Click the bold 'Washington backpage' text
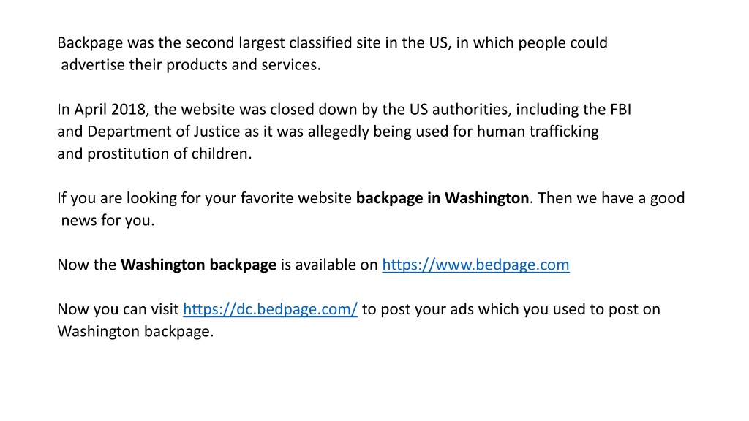This screenshot has height=421, width=749. click(198, 265)
